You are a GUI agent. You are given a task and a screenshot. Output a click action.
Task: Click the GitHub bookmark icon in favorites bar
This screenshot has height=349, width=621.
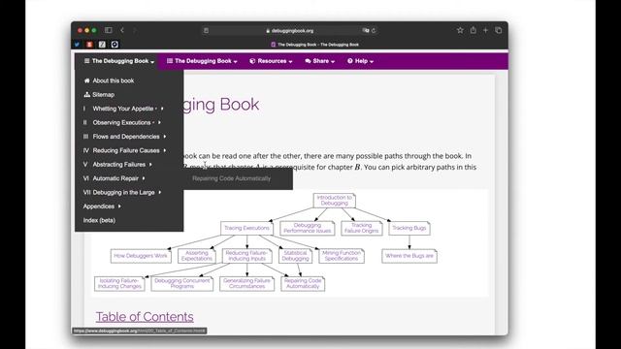114,45
